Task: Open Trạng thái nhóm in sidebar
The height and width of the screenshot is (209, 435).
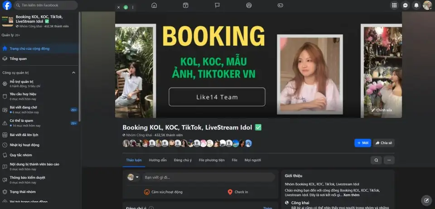Action: pyautogui.click(x=40, y=192)
